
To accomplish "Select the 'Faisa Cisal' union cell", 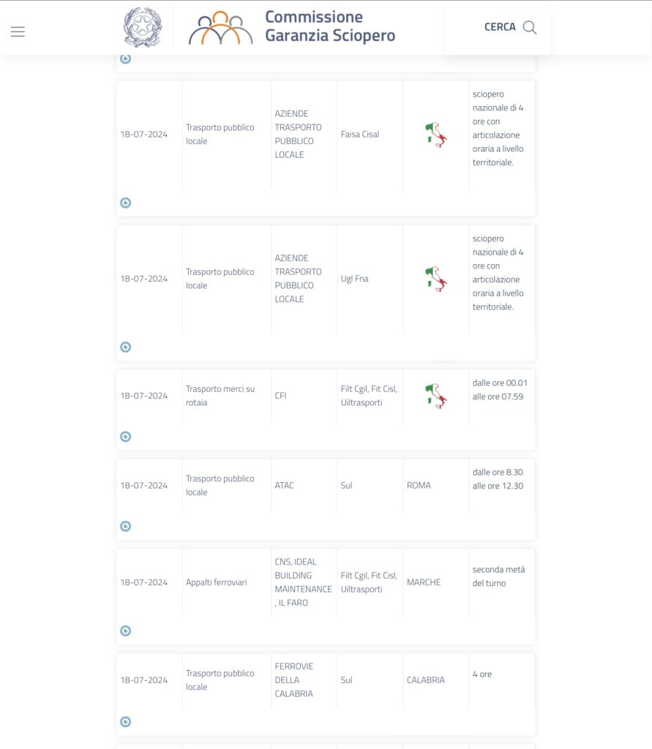I will [360, 135].
